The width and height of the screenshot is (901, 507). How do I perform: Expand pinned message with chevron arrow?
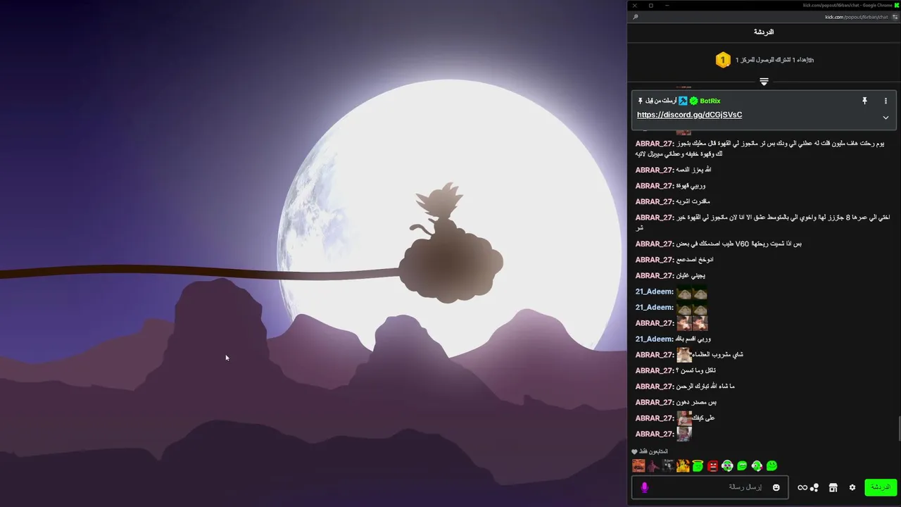[886, 118]
